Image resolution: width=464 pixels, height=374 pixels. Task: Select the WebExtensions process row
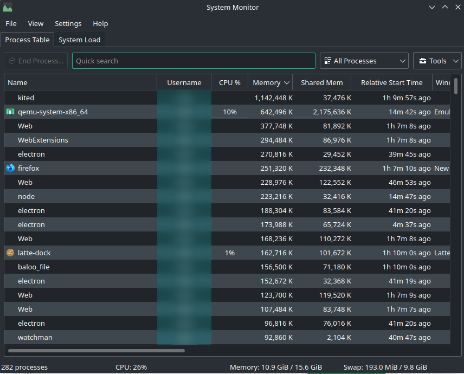point(227,140)
